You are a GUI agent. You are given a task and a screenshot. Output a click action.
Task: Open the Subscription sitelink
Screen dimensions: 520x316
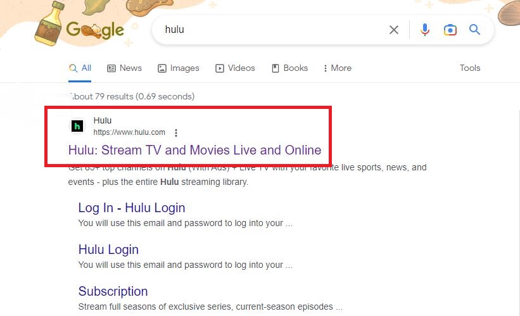(113, 291)
